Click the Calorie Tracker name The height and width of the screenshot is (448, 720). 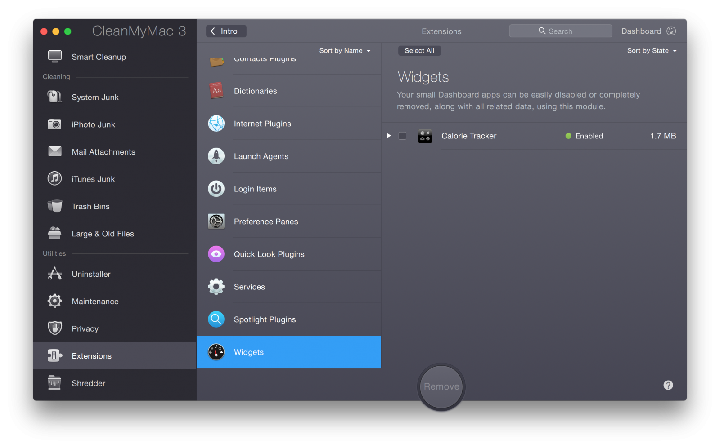coord(469,136)
